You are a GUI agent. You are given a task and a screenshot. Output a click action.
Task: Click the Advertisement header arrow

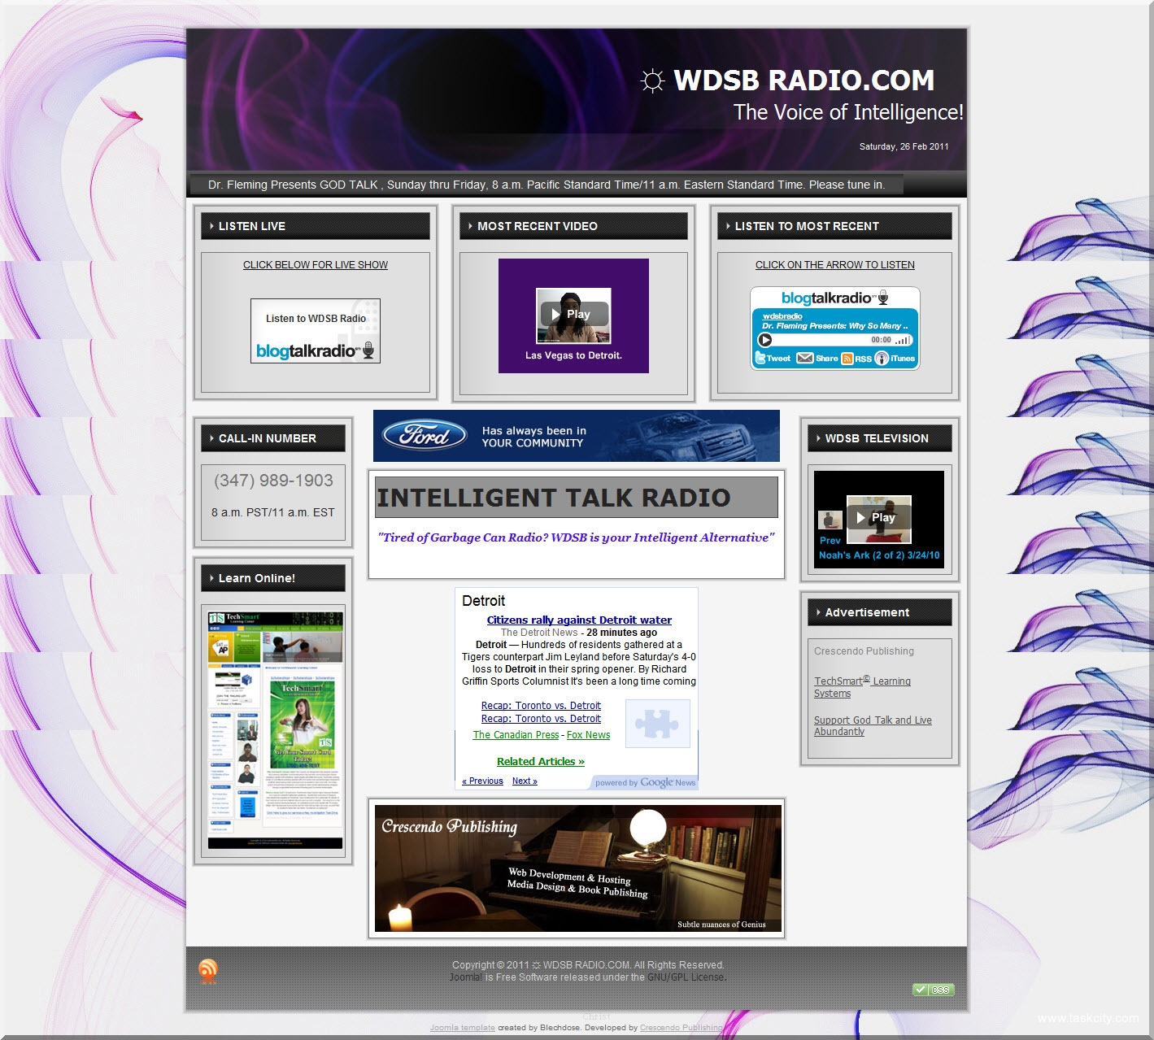coord(819,612)
